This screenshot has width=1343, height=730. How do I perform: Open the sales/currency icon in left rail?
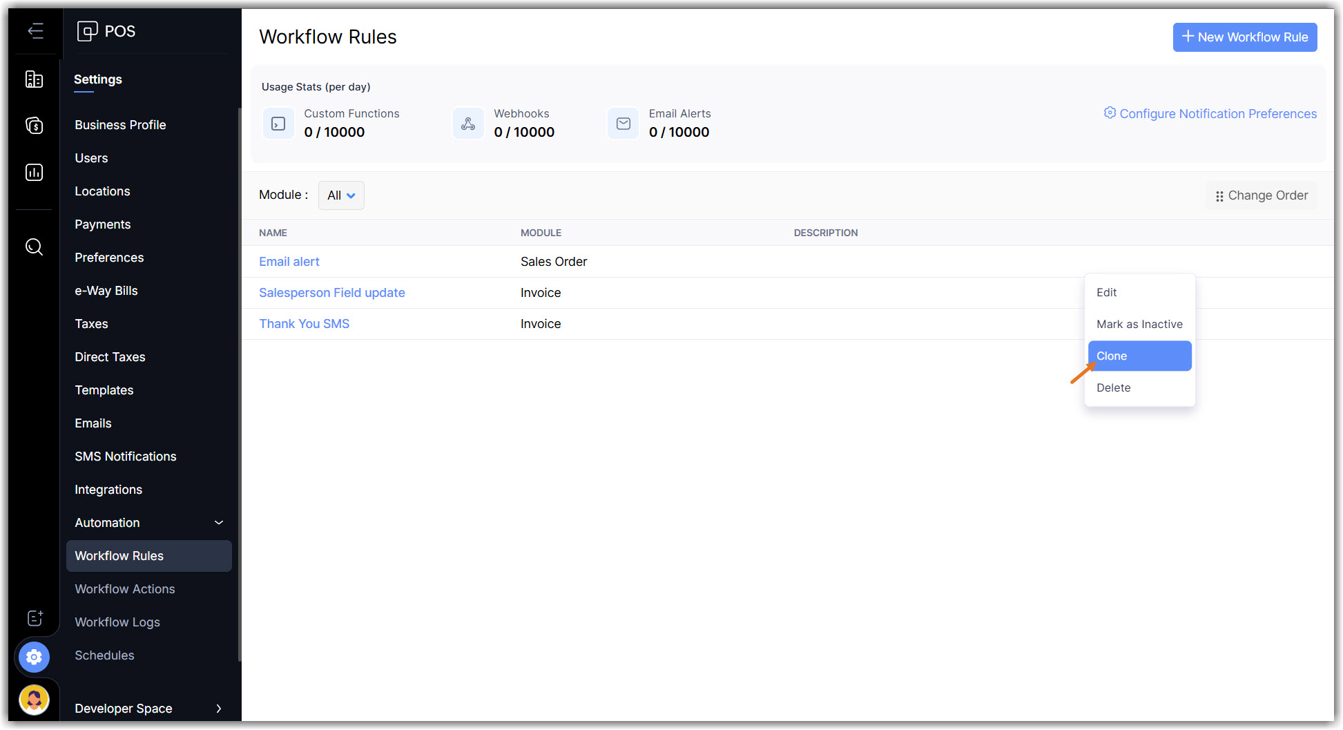[34, 126]
